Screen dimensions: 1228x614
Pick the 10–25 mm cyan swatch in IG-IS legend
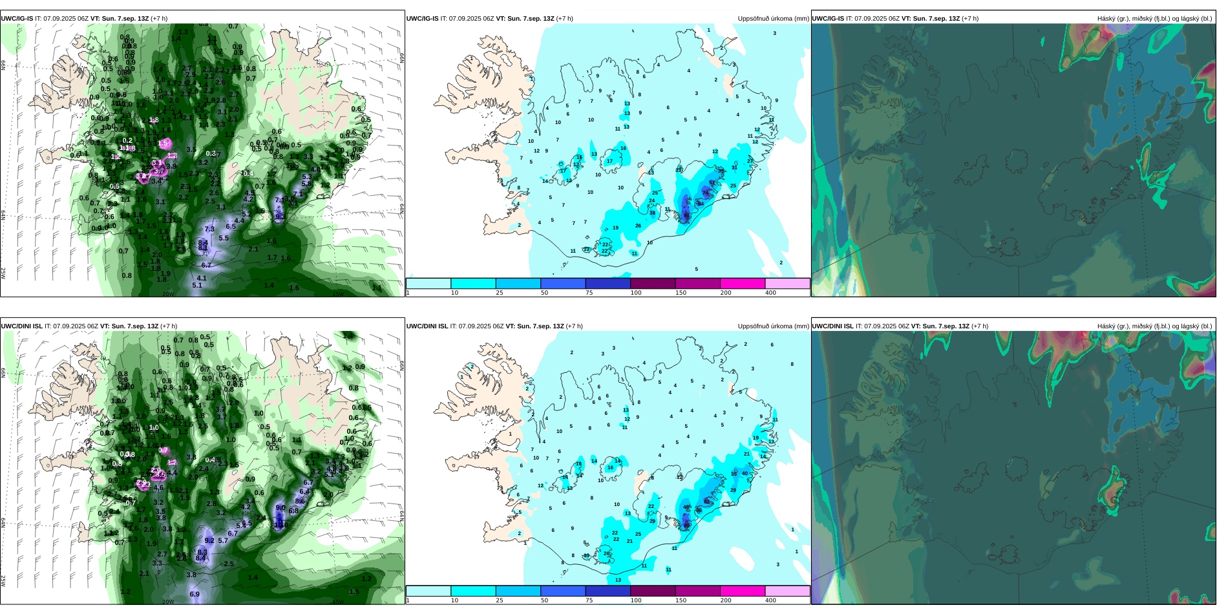coord(473,283)
